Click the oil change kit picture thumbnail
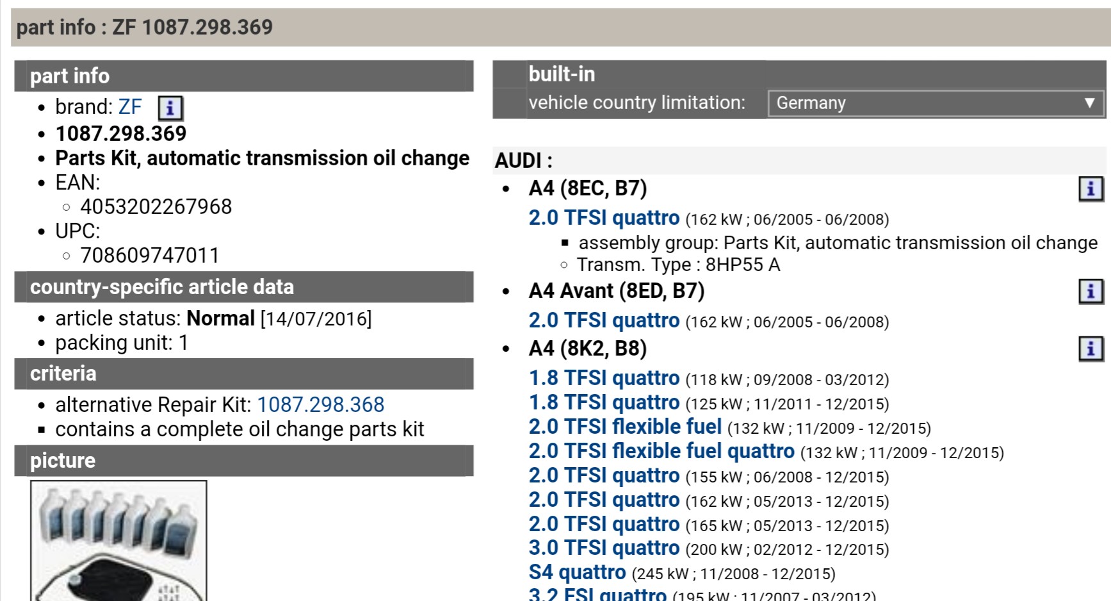Image resolution: width=1111 pixels, height=601 pixels. point(118,540)
